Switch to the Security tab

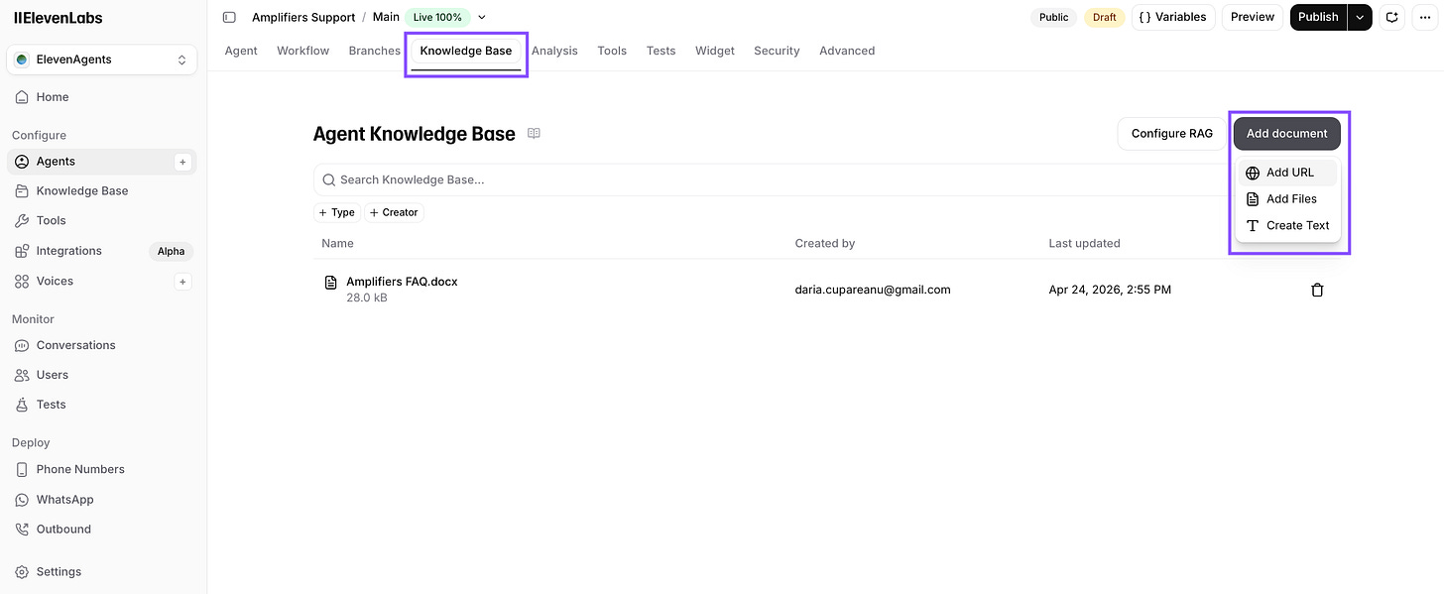pos(777,51)
